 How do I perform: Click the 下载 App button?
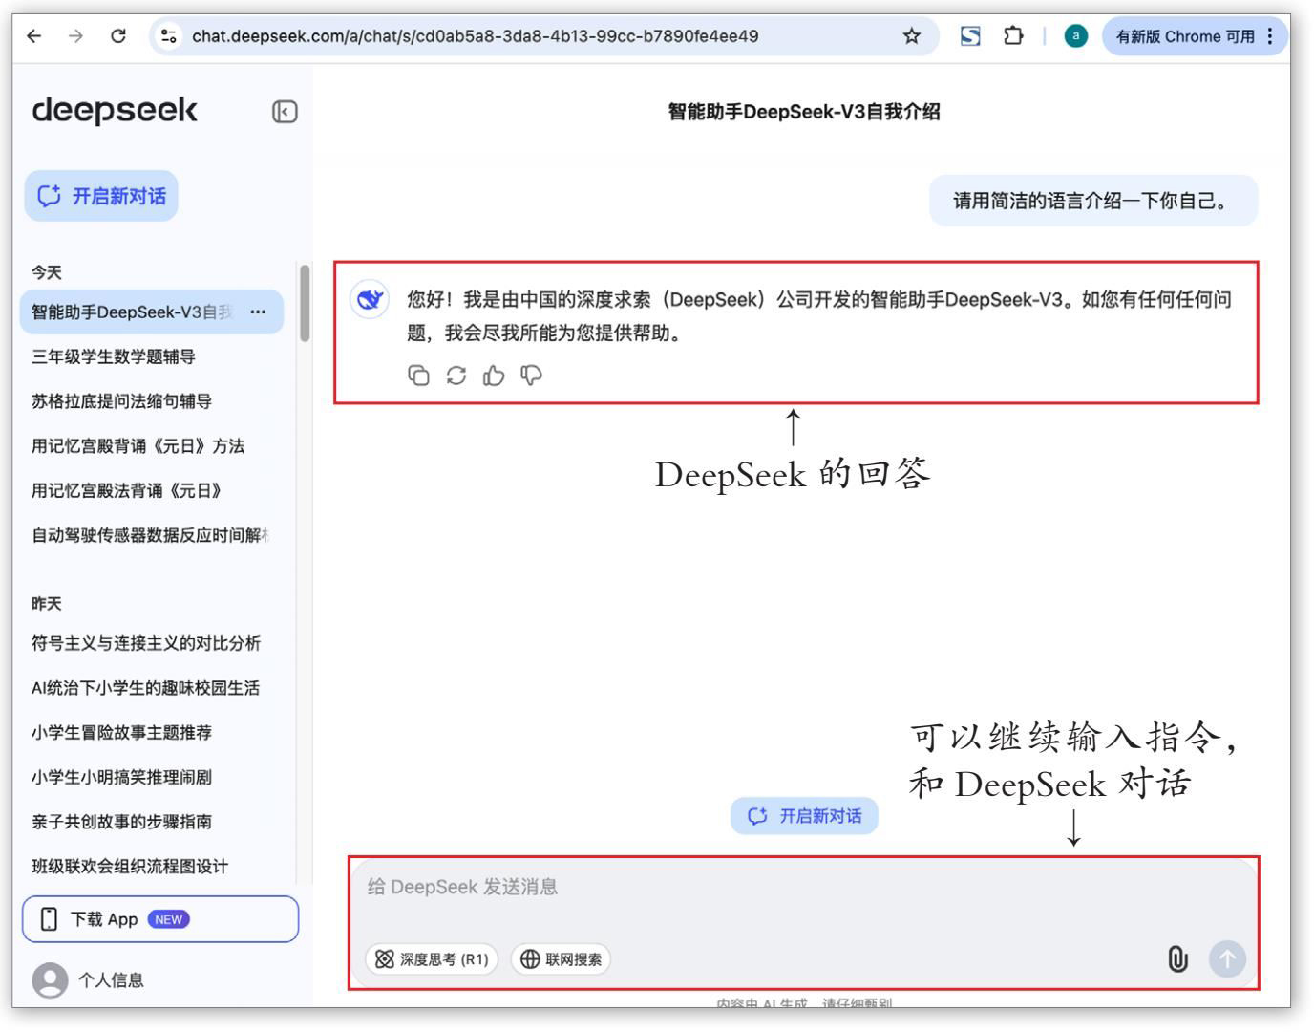point(160,919)
